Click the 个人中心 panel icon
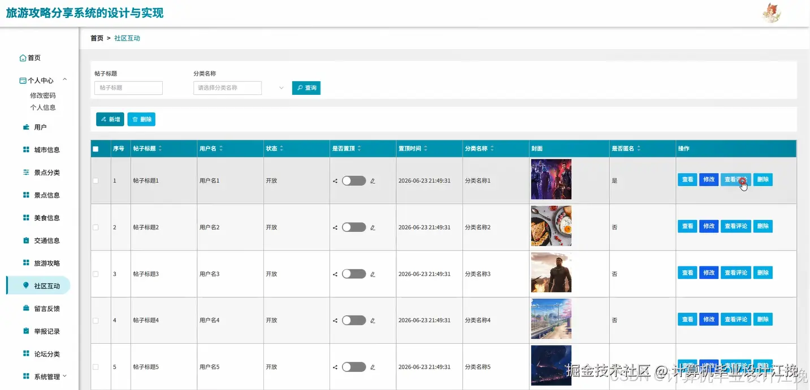 pos(23,81)
